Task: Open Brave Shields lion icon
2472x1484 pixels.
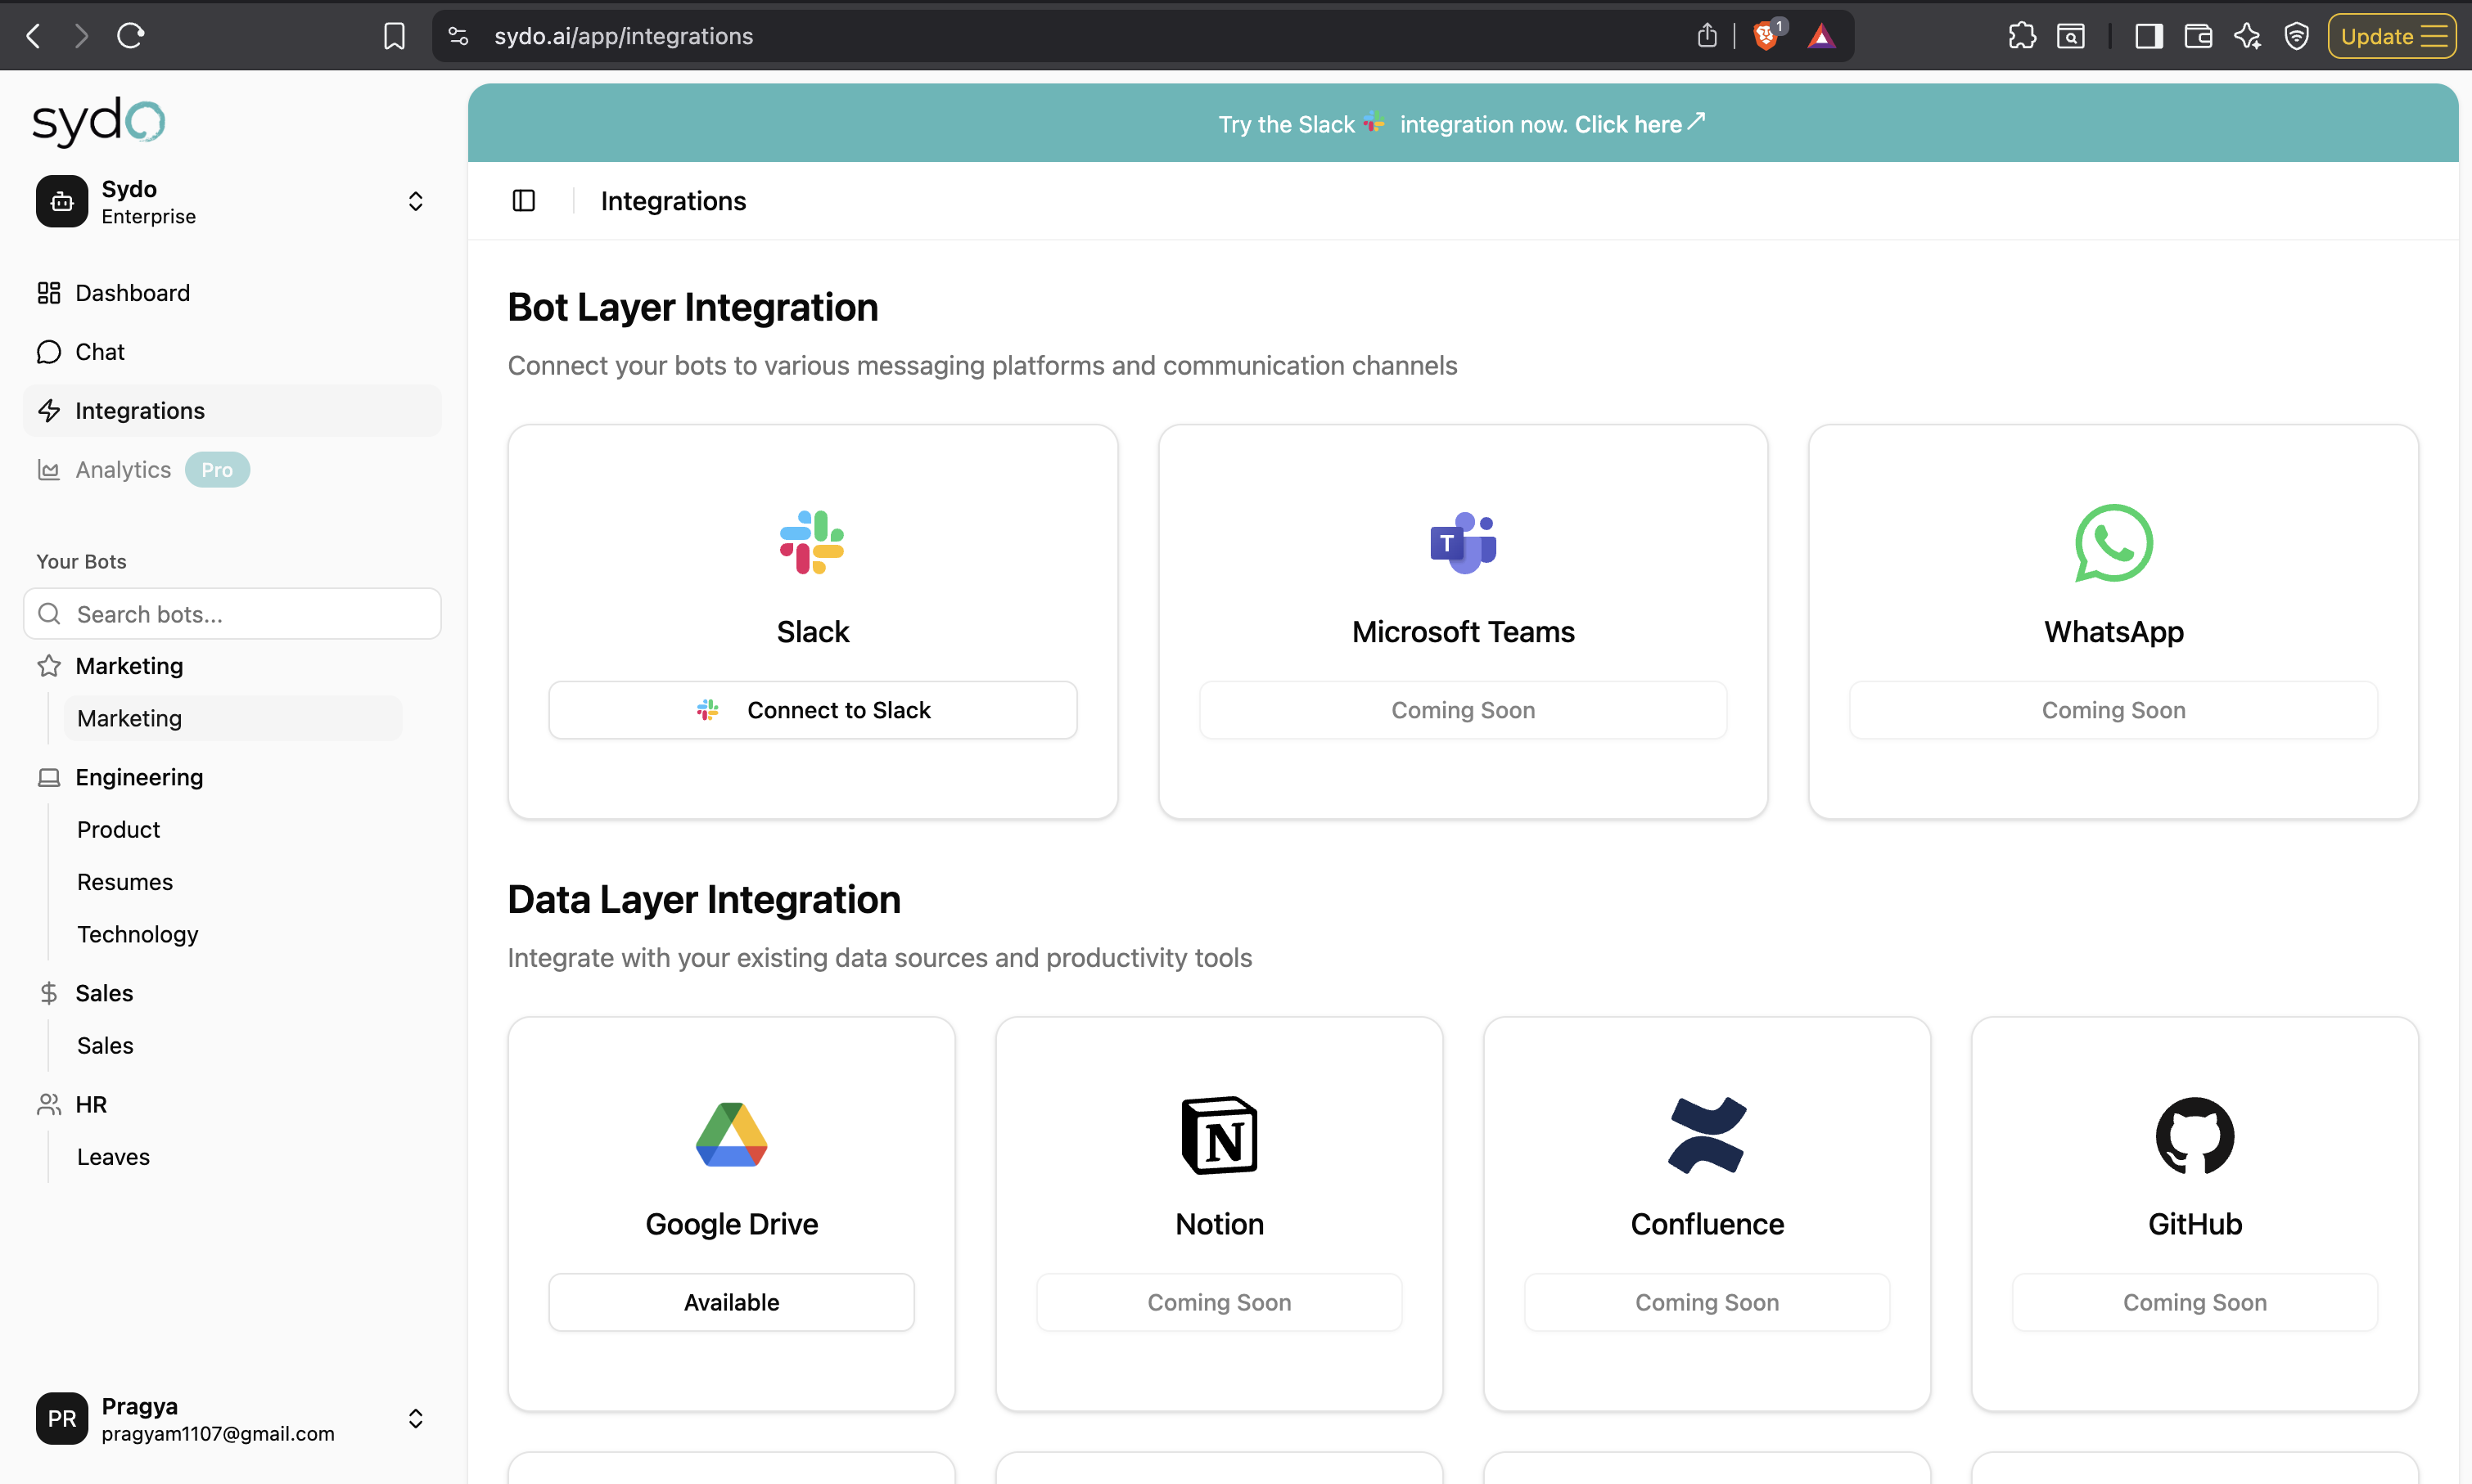Action: (1768, 36)
